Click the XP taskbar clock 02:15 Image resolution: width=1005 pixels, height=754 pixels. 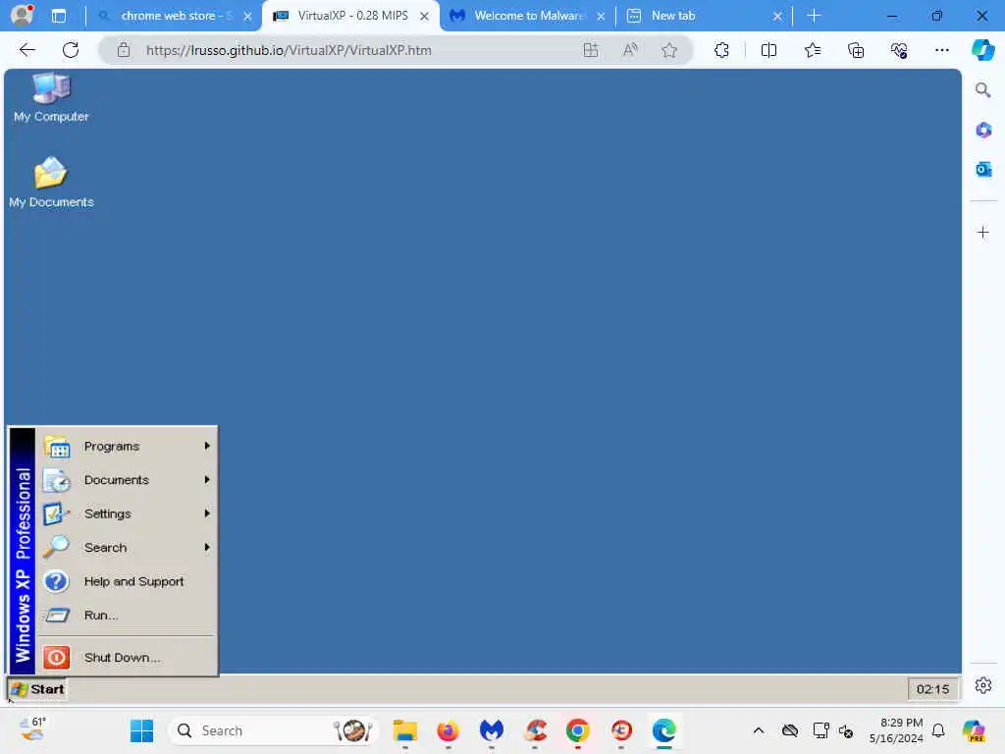pos(932,689)
